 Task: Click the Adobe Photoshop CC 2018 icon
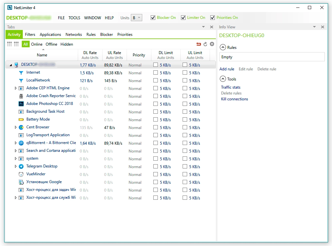(21, 104)
